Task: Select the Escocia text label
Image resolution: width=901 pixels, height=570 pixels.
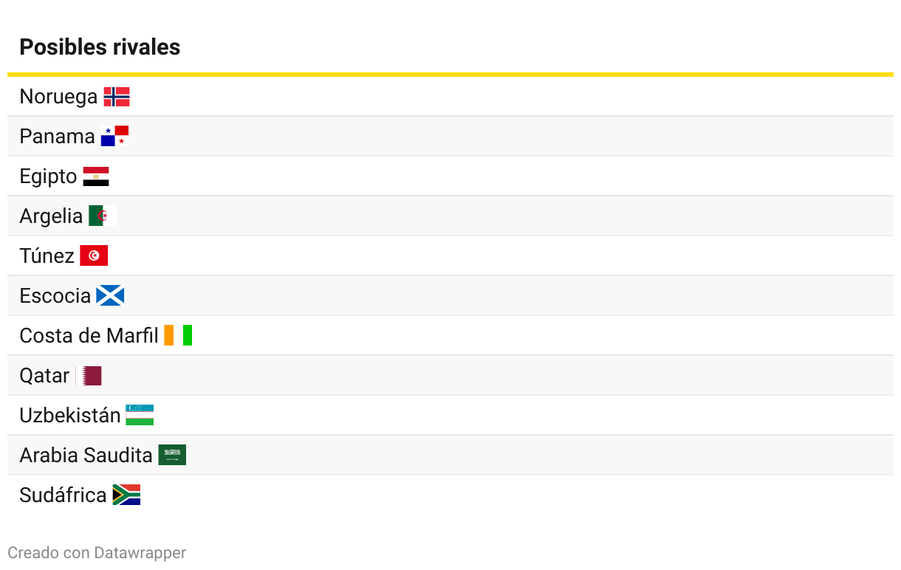Action: (x=55, y=296)
